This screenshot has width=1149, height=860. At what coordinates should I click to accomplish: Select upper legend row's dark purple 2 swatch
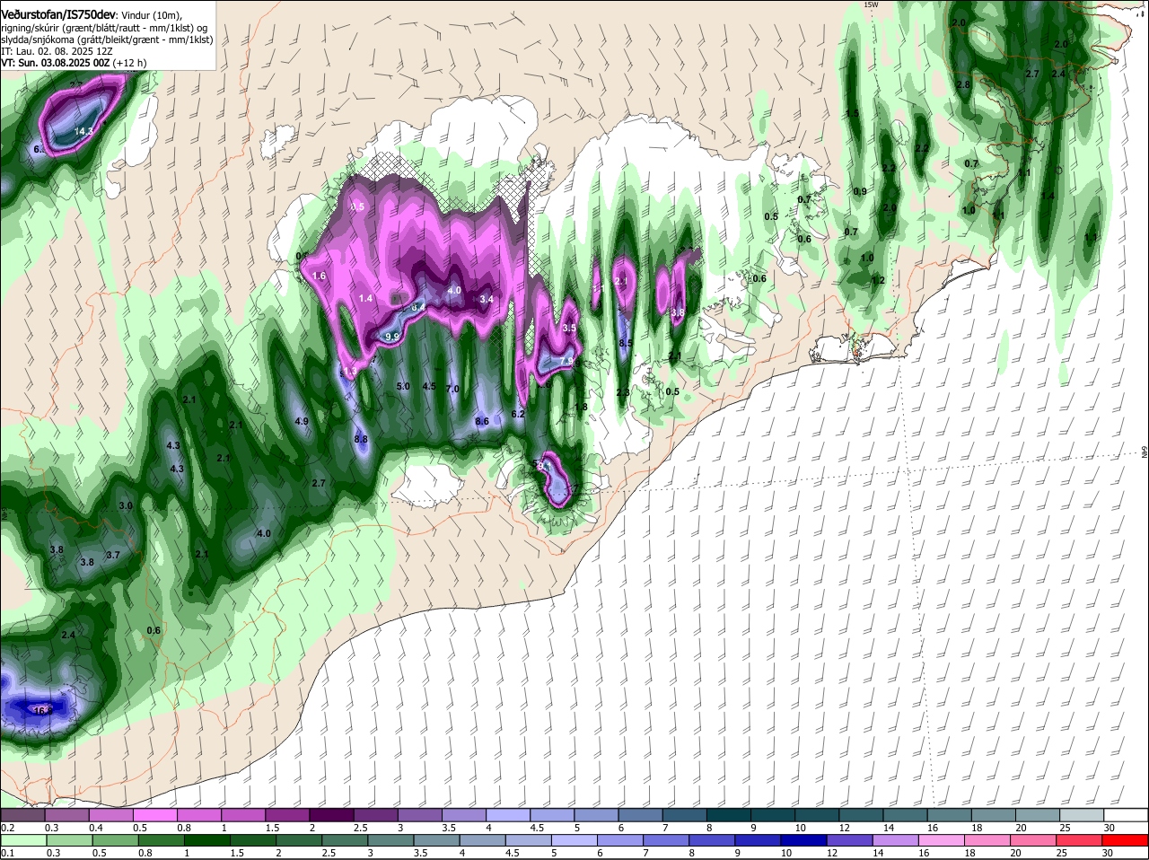tap(331, 815)
